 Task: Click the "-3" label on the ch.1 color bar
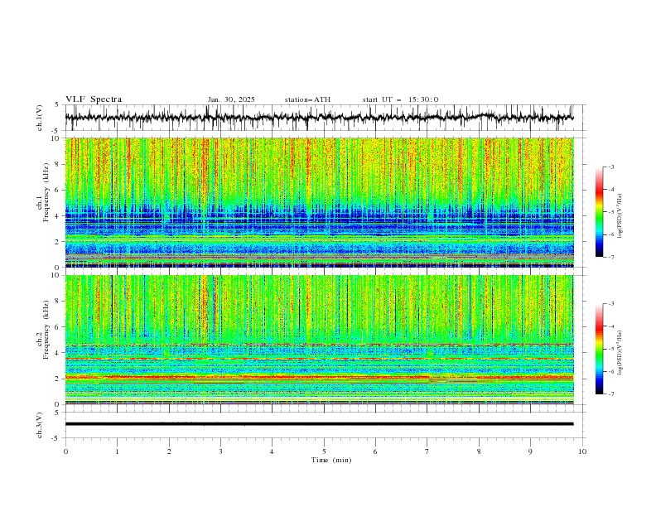pyautogui.click(x=611, y=167)
